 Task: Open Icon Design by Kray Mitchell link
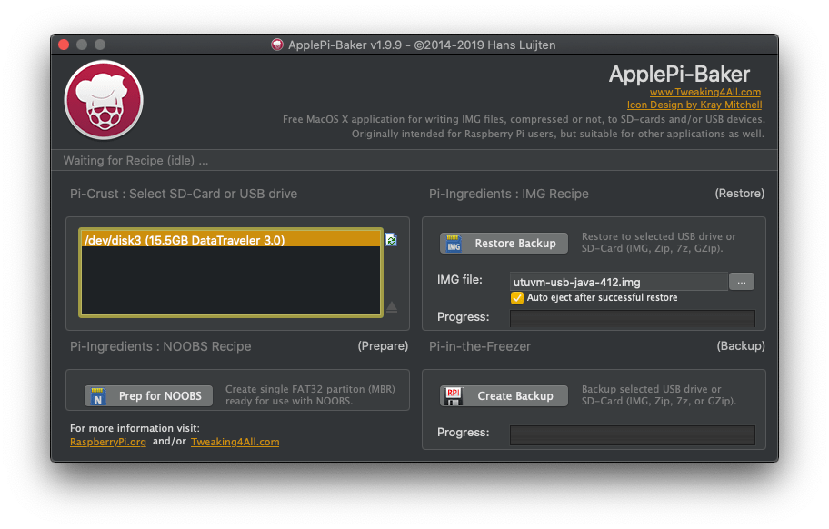pos(694,105)
